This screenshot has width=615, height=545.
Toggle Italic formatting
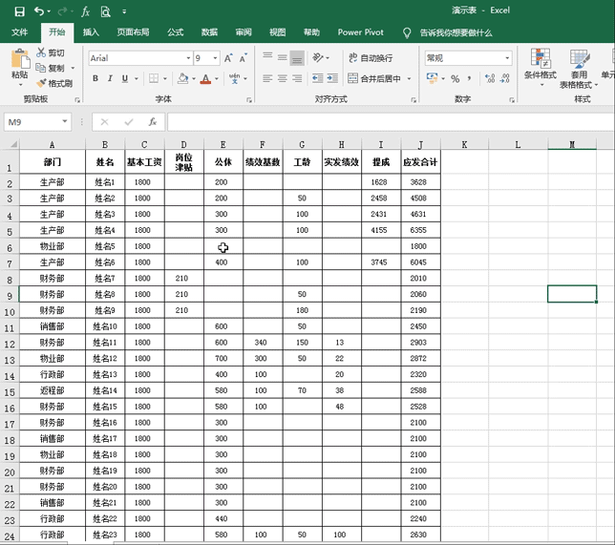click(x=110, y=78)
